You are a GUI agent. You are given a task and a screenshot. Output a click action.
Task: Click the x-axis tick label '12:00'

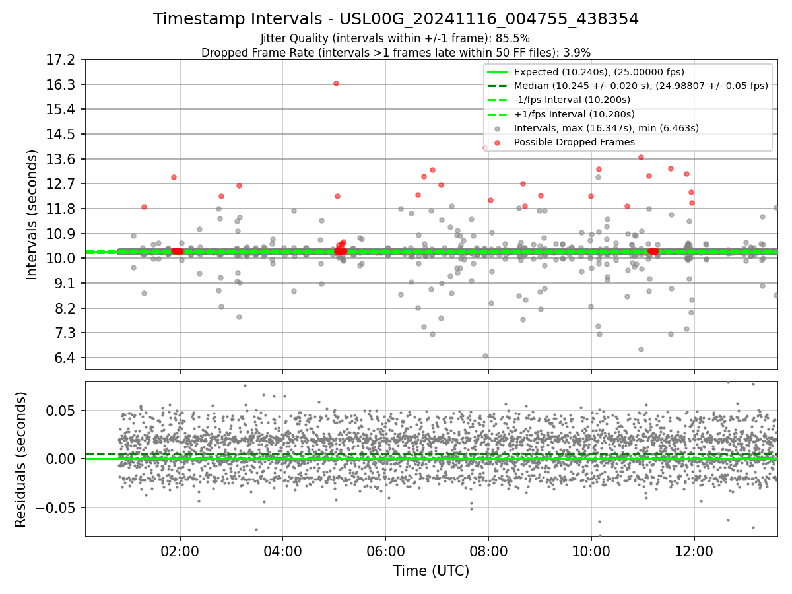click(694, 550)
